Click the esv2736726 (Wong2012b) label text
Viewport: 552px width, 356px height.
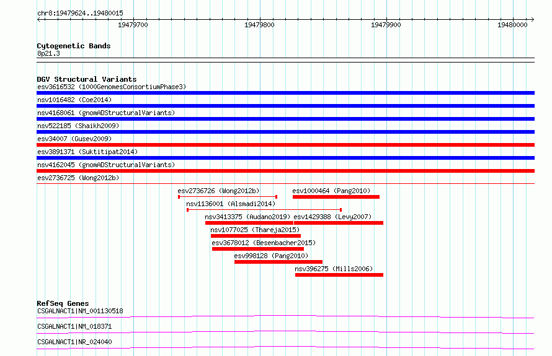click(218, 191)
